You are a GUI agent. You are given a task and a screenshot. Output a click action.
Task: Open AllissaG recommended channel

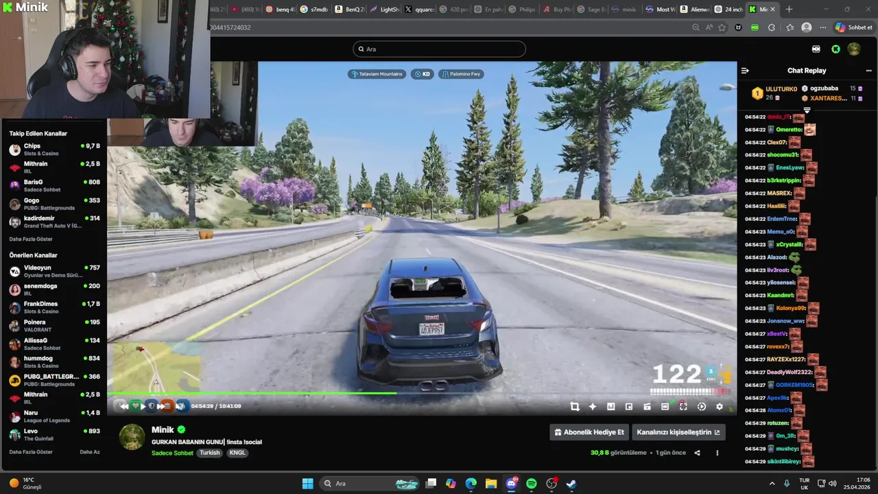54,344
